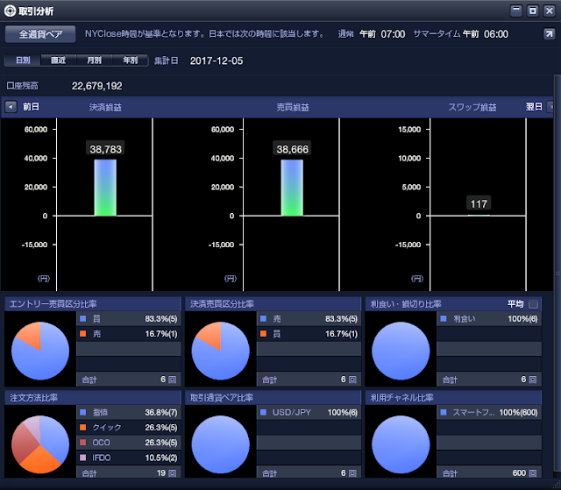Click the 売買損益 bar labeled 38,666
The image size is (561, 490).
coord(292,188)
